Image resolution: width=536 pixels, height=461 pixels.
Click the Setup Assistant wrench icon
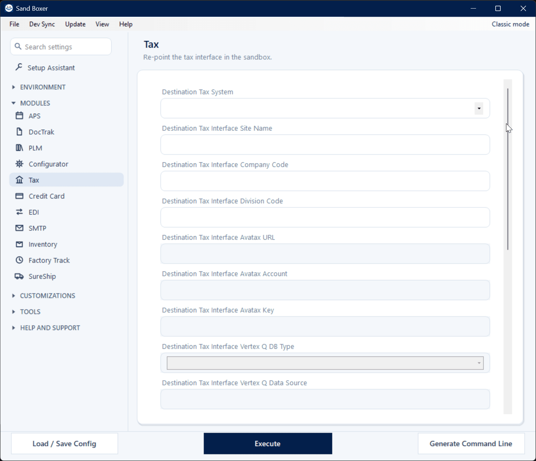19,67
